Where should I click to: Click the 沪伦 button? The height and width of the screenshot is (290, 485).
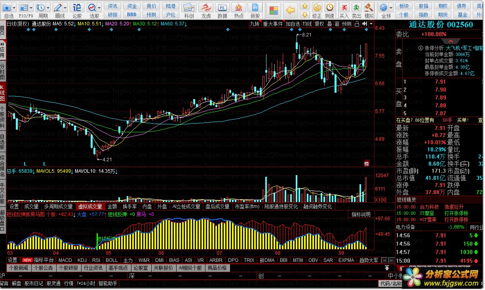pyautogui.click(x=170, y=15)
